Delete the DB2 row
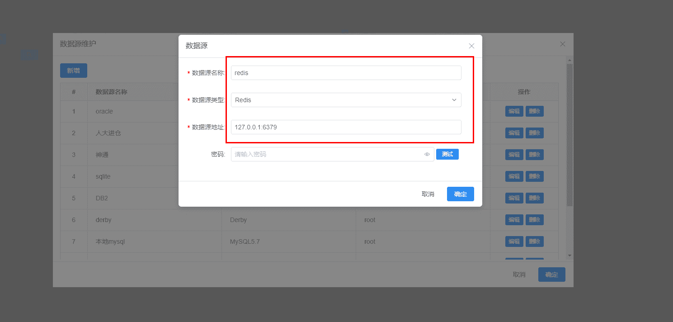The image size is (673, 322). click(x=535, y=198)
